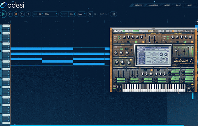This screenshot has width=198, height=126.
Task: Open the mixer sliders icon
Action: click(x=113, y=14)
